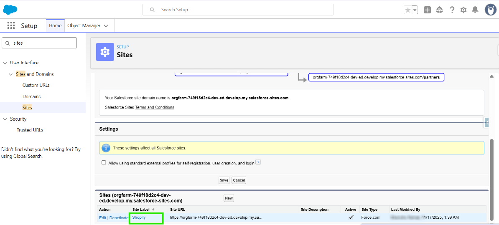Collapse the Security tree section
The width and height of the screenshot is (499, 225).
pyautogui.click(x=5, y=119)
